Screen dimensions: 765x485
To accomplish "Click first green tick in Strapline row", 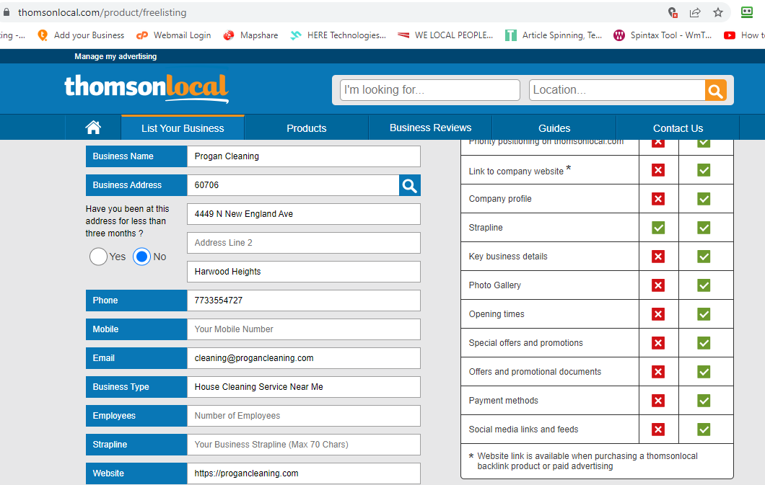I will click(658, 228).
